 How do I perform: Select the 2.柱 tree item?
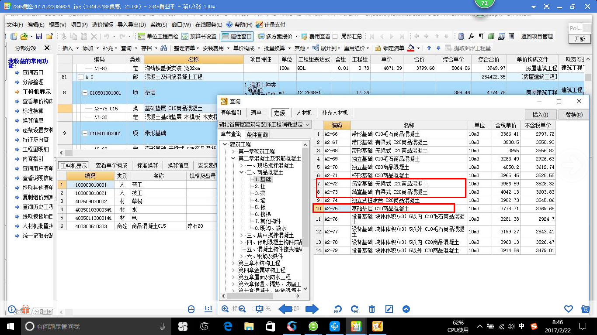(260, 186)
